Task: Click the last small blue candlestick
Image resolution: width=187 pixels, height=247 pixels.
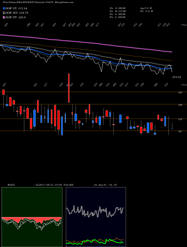Action: 172,129
